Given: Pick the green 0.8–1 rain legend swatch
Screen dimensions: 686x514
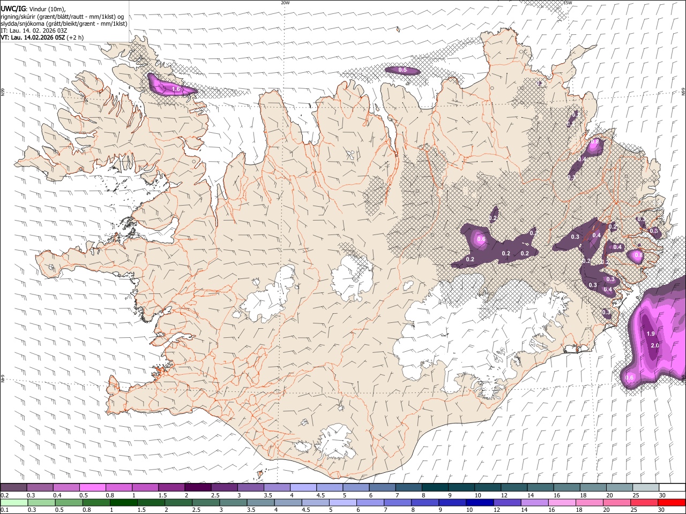Looking at the screenshot, I should 96,503.
